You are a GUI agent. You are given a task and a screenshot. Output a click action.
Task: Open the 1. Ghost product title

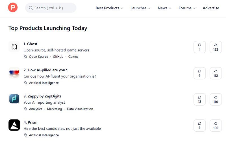31,44
